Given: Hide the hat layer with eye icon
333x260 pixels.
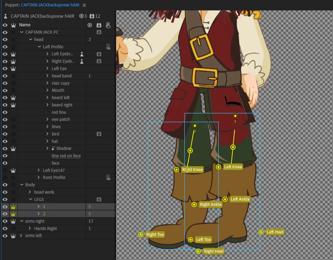Looking at the screenshot, I should (5, 141).
